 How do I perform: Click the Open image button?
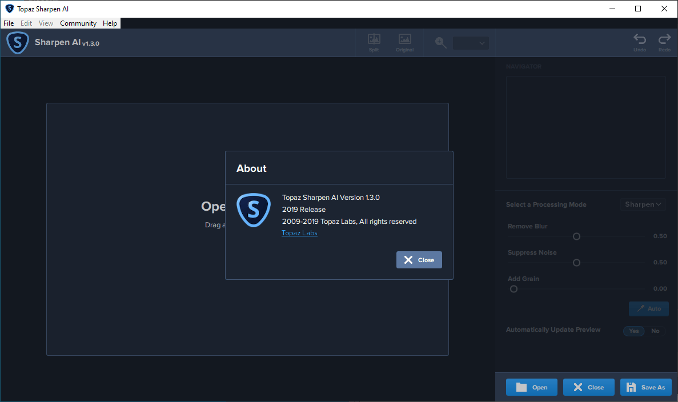(x=531, y=387)
